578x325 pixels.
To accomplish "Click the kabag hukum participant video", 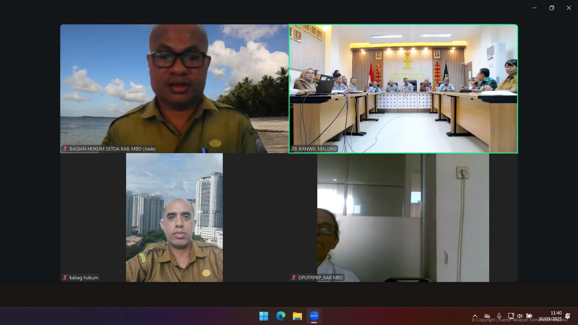I will pos(174,217).
